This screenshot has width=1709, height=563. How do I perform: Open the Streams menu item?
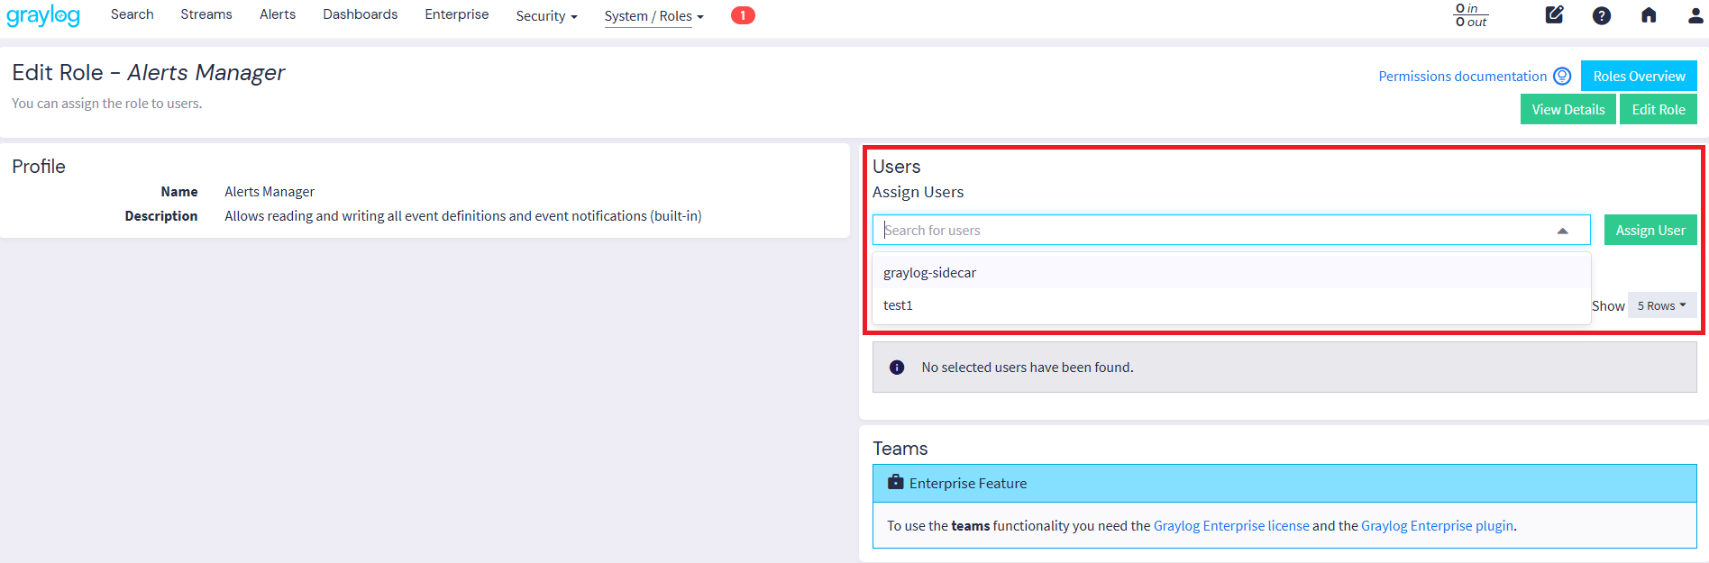point(206,15)
